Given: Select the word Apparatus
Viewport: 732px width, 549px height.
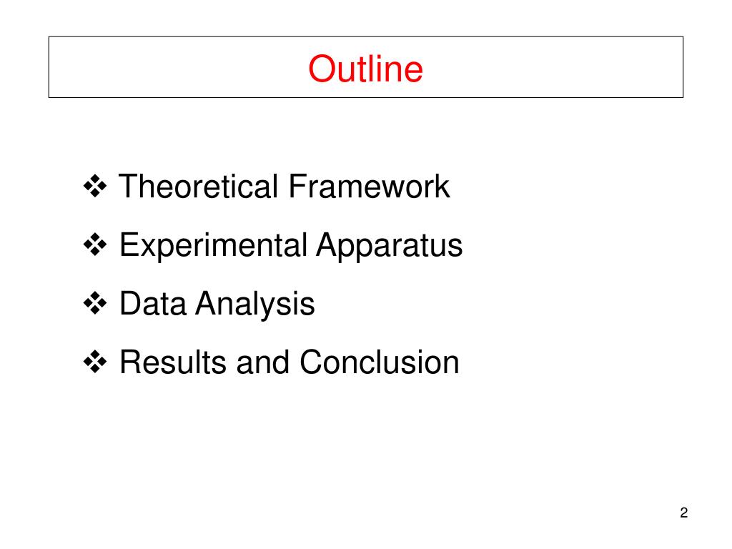Looking at the screenshot, I should click(x=390, y=246).
